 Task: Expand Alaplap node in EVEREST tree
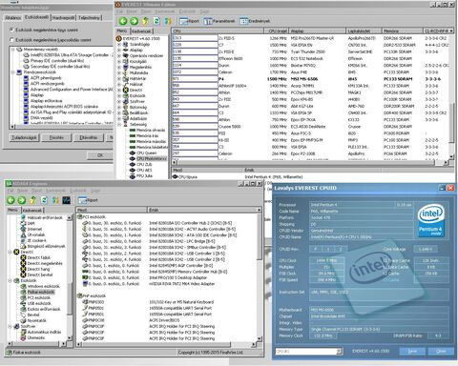pos(119,50)
